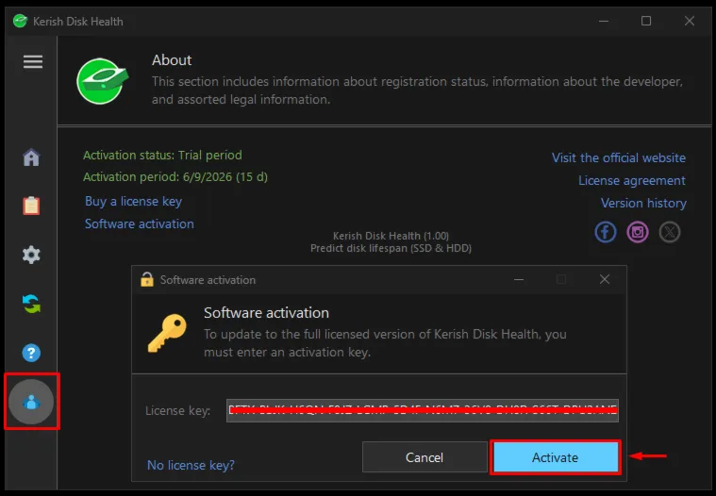Image resolution: width=716 pixels, height=496 pixels.
Task: Click the Predict disk lifespan (SSD & HDD) text
Action: coord(391,248)
